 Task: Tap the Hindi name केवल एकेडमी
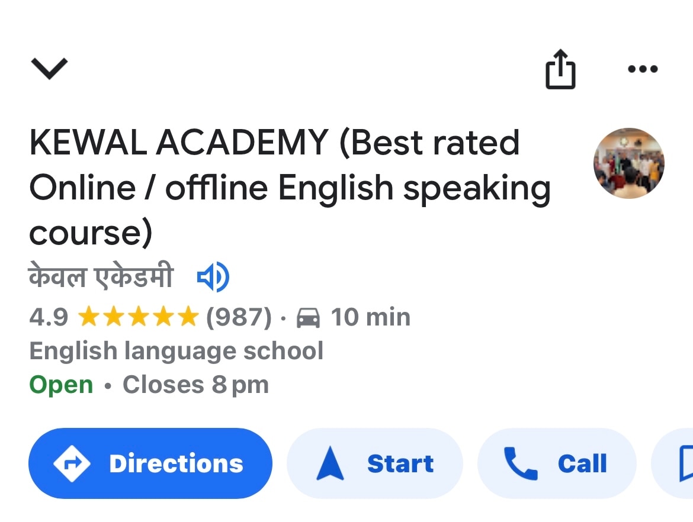tap(101, 276)
